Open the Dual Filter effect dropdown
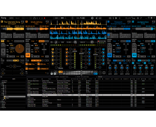 (x=32, y=64)
